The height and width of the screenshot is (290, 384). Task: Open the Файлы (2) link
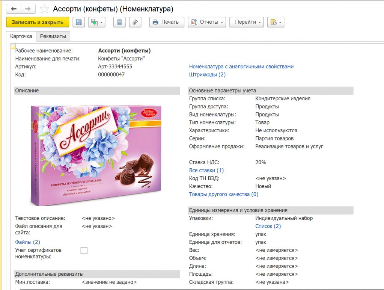tap(27, 242)
